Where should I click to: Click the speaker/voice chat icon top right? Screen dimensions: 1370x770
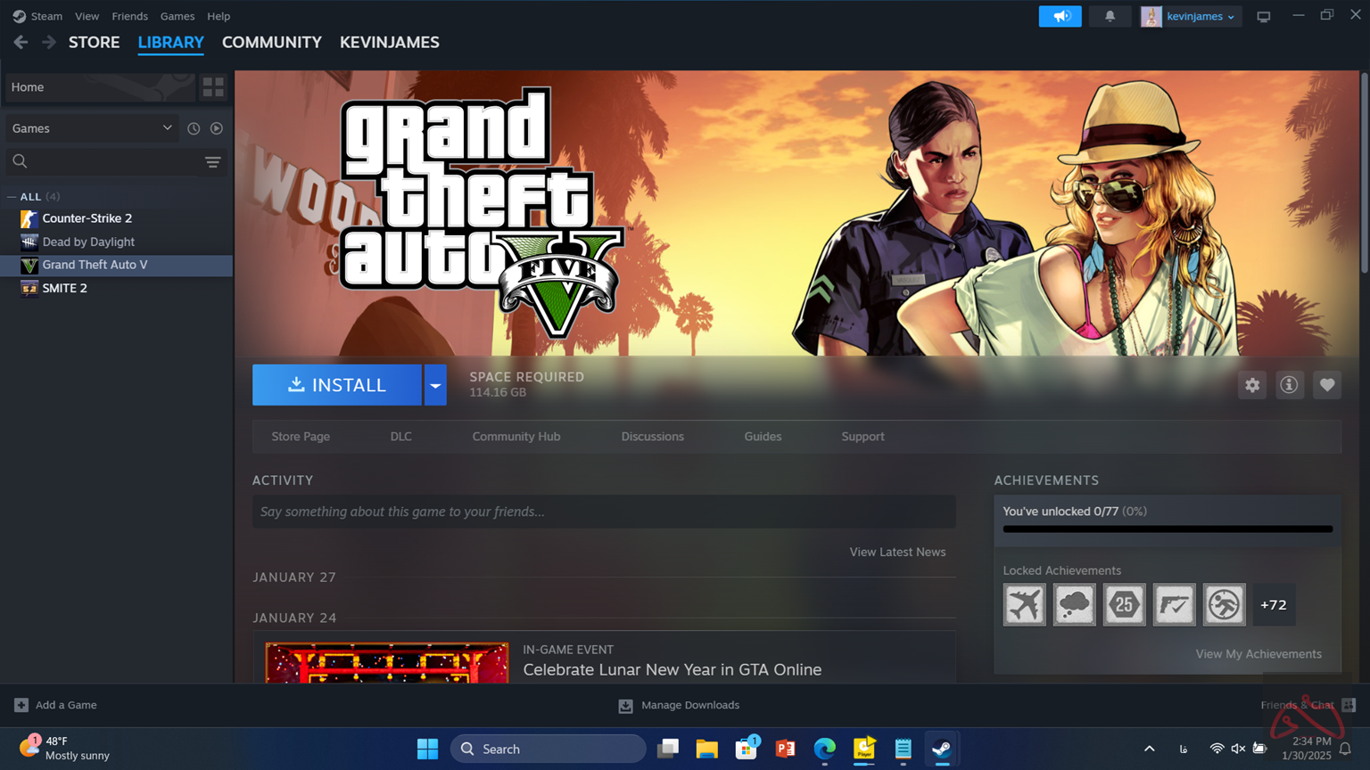tap(1060, 15)
